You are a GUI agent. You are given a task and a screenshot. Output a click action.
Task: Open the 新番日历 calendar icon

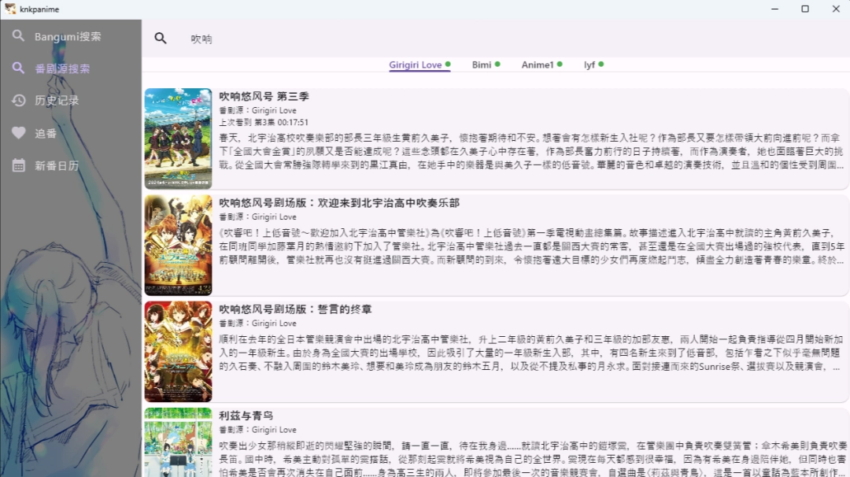point(19,165)
